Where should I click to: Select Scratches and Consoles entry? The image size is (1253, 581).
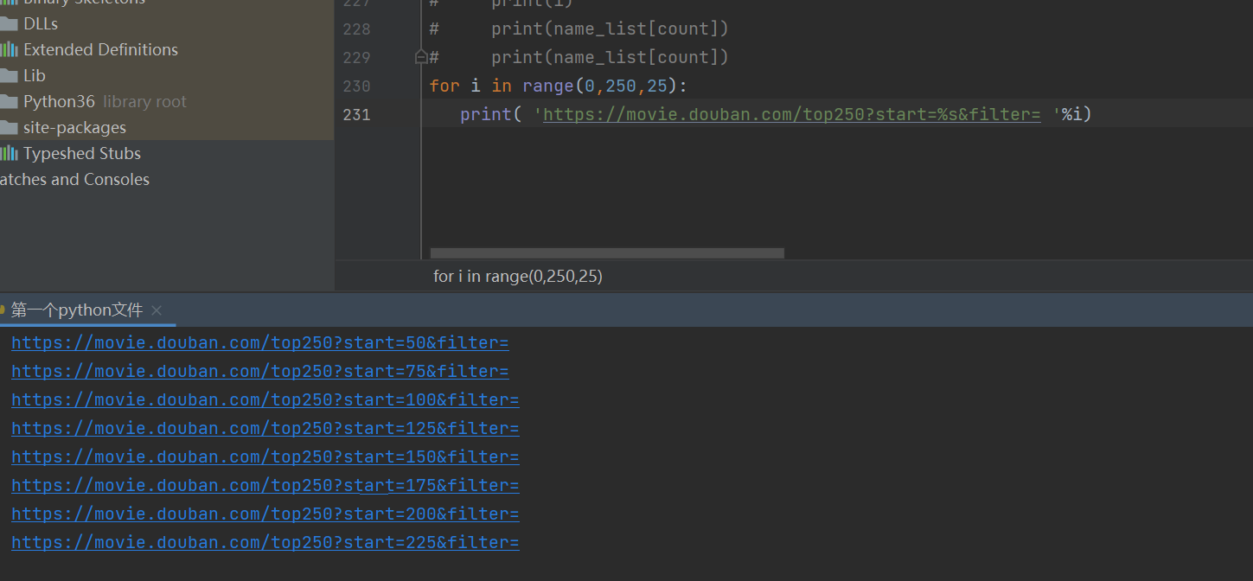74,179
